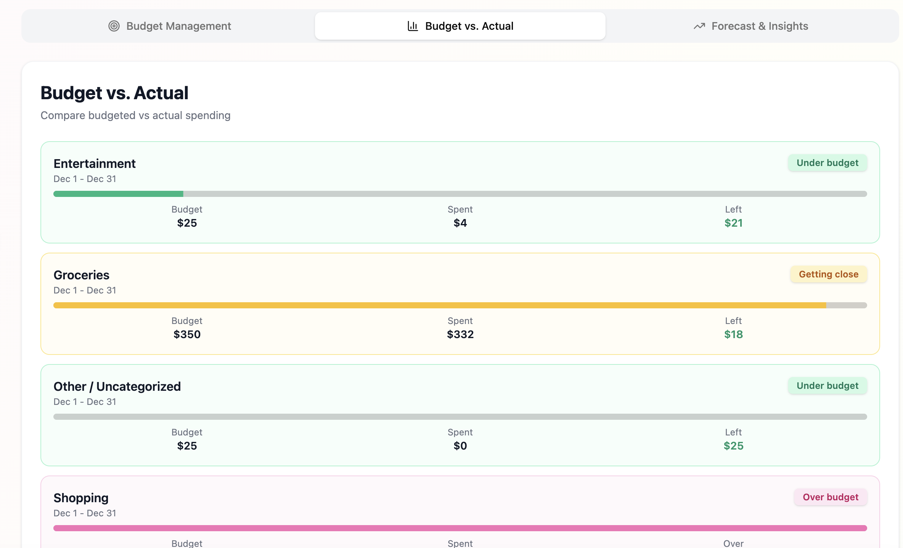Select the Groceries category card
Screen dimensions: 903x548
click(x=460, y=303)
